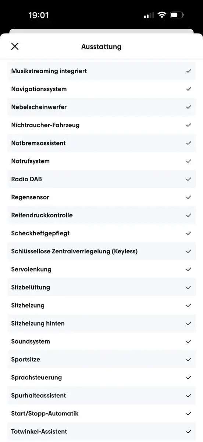Screen dimensions: 203x442
Task: Click the checkmark next to Sitzbelüftung
Action: click(189, 287)
